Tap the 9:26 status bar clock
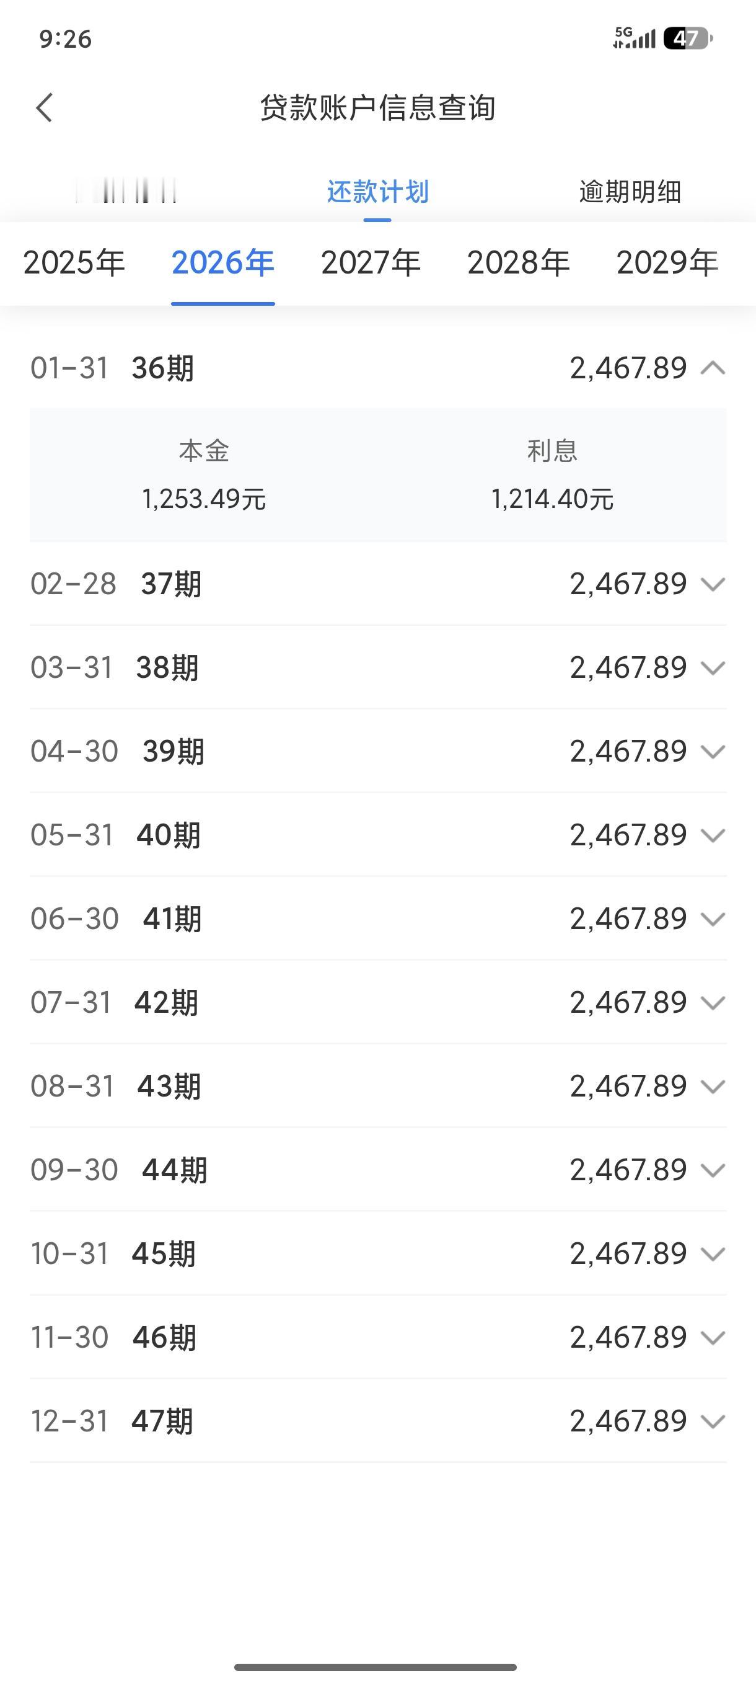This screenshot has height=1682, width=756. click(x=65, y=39)
